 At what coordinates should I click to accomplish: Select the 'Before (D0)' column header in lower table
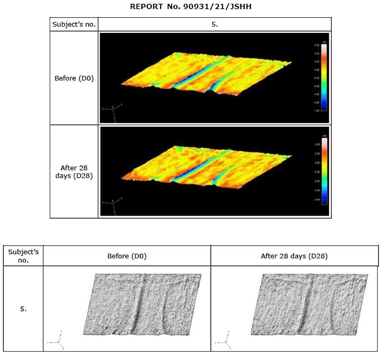click(x=127, y=256)
